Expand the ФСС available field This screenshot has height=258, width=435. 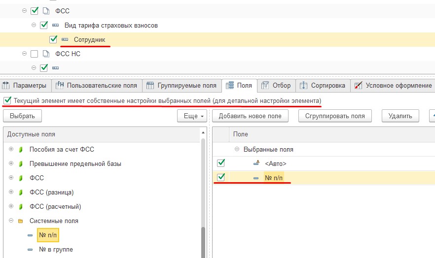[11, 177]
